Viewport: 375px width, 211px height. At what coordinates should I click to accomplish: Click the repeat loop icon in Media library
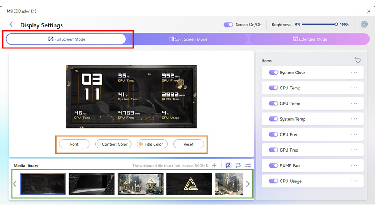pos(238,165)
